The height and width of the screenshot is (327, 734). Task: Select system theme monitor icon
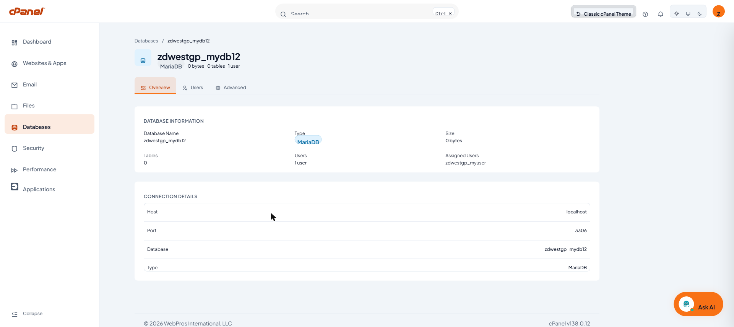click(688, 14)
